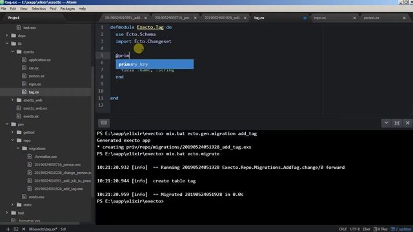Close the person.ex tab
Image resolution: width=413 pixels, height=232 pixels.
click(x=405, y=18)
